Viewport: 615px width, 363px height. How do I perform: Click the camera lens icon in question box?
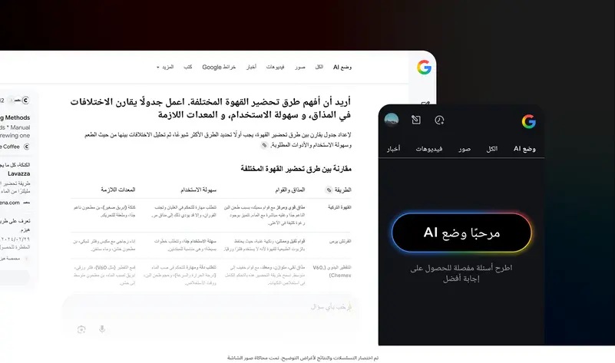coord(81,329)
